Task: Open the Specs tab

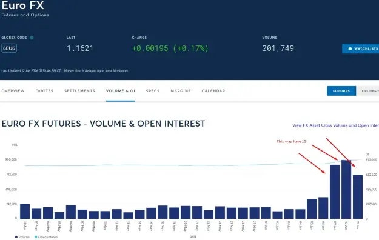Action: click(153, 91)
